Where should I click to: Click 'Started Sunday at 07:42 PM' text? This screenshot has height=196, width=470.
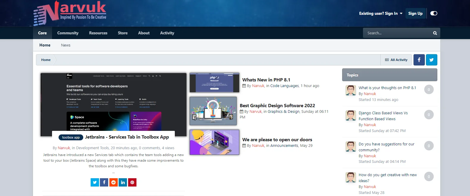[x=382, y=131]
